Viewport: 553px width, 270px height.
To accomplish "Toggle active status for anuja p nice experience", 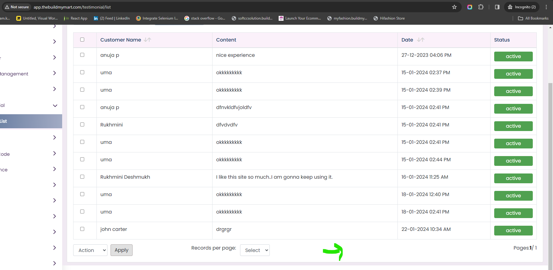I will (x=513, y=57).
